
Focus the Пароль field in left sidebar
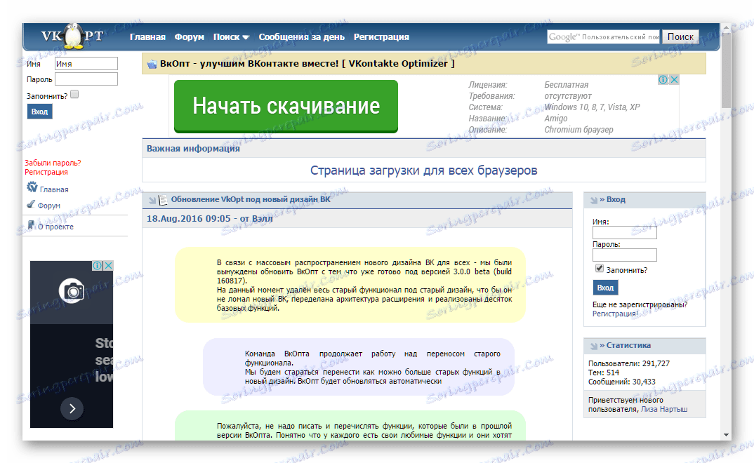tap(86, 79)
